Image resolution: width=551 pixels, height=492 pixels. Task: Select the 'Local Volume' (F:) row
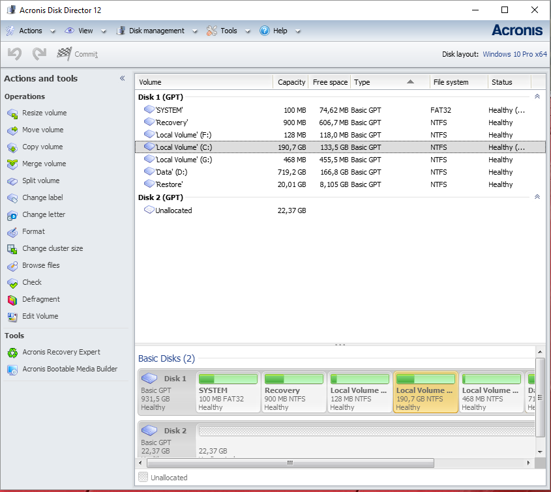tap(340, 135)
